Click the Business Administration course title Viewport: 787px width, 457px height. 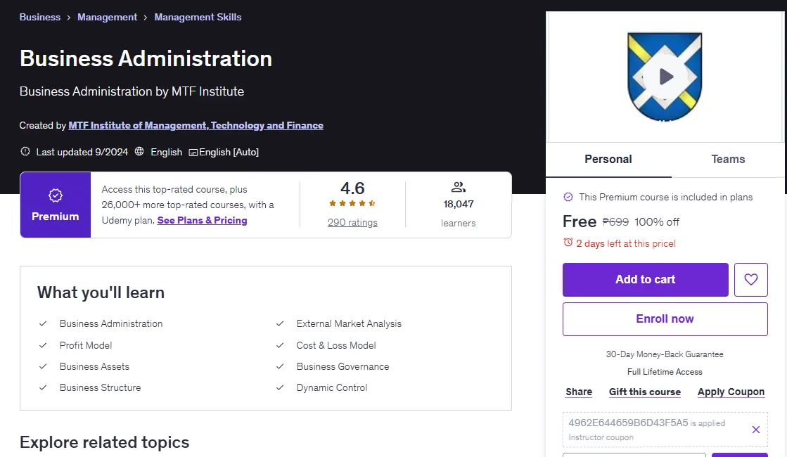(x=146, y=58)
